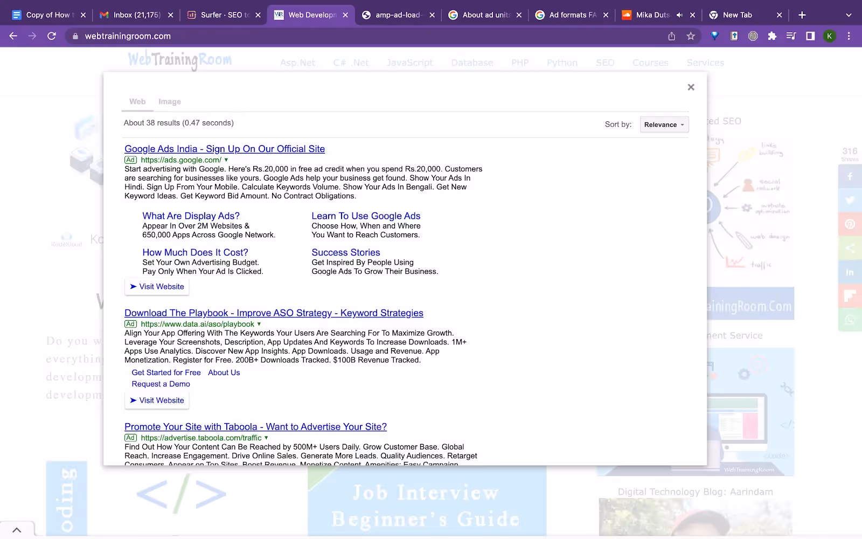Open media control playlist icon

pos(791,36)
